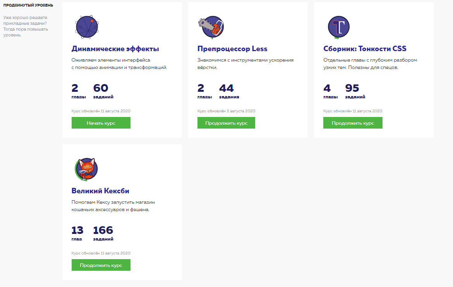Click Продолжить курс under Препроцессор Less
This screenshot has height=287, width=453.
(x=226, y=123)
